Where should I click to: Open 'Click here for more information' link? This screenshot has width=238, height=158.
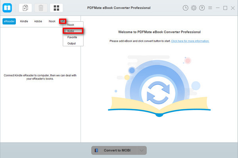[x=190, y=41]
